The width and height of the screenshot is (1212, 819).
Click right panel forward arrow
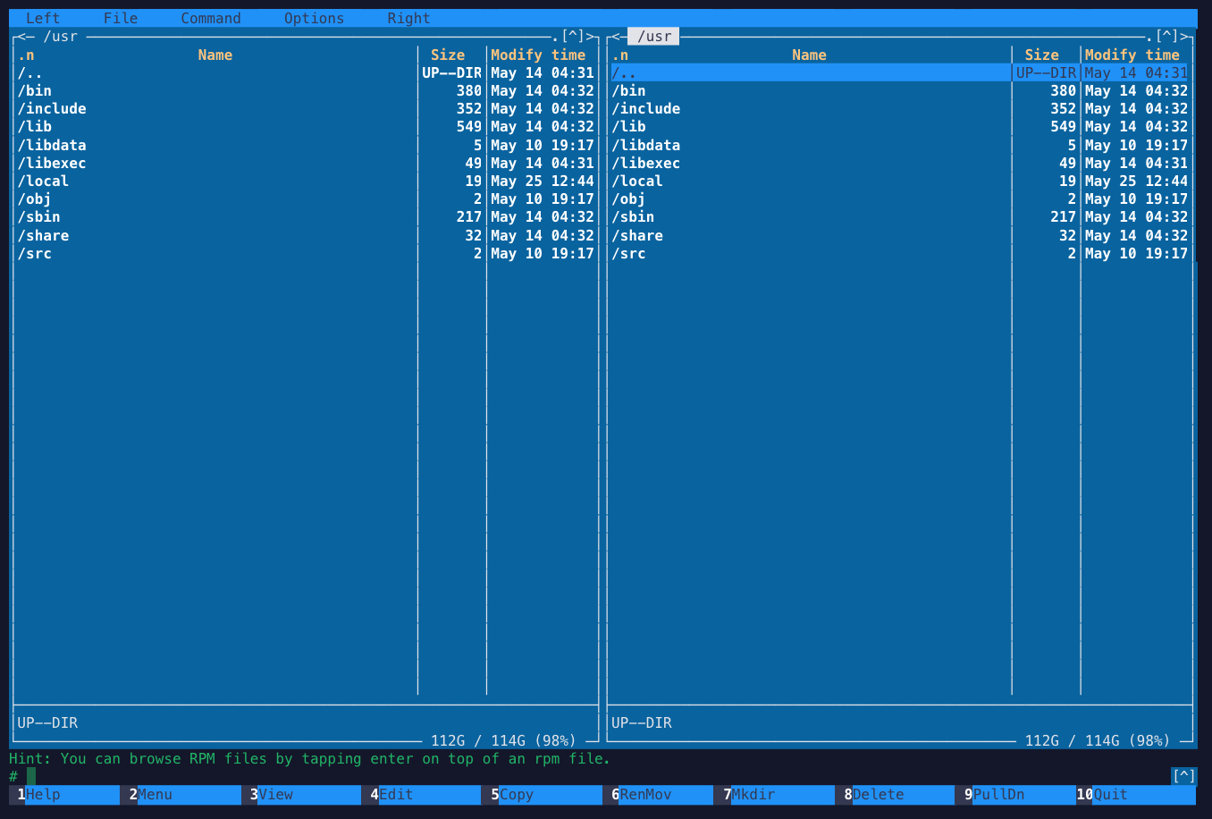tap(1186, 37)
